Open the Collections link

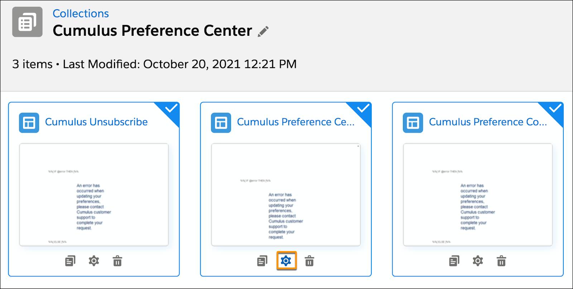tap(81, 14)
